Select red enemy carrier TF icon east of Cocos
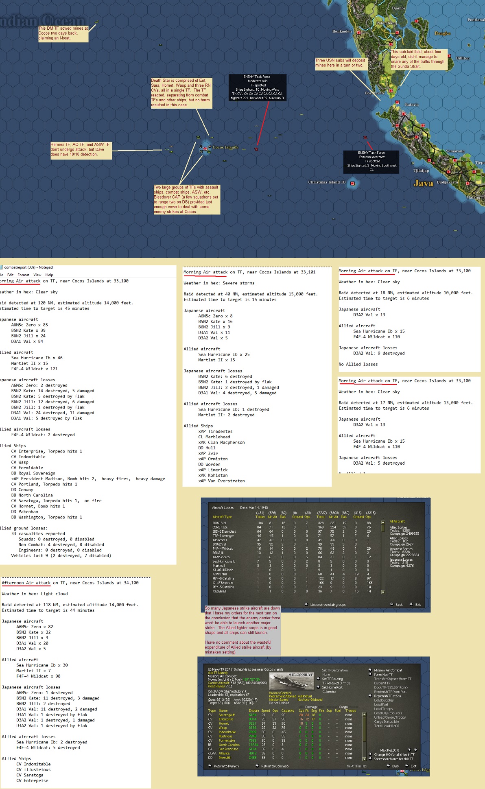The width and height of the screenshot is (485, 789). [x=256, y=149]
